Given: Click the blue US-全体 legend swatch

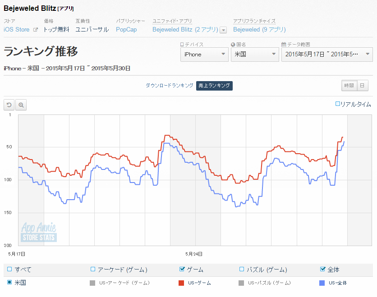Looking at the screenshot, I should tap(322, 283).
